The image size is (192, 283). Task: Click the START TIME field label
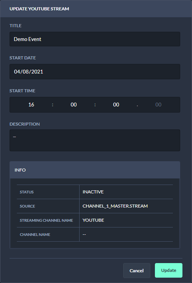[x=22, y=91]
